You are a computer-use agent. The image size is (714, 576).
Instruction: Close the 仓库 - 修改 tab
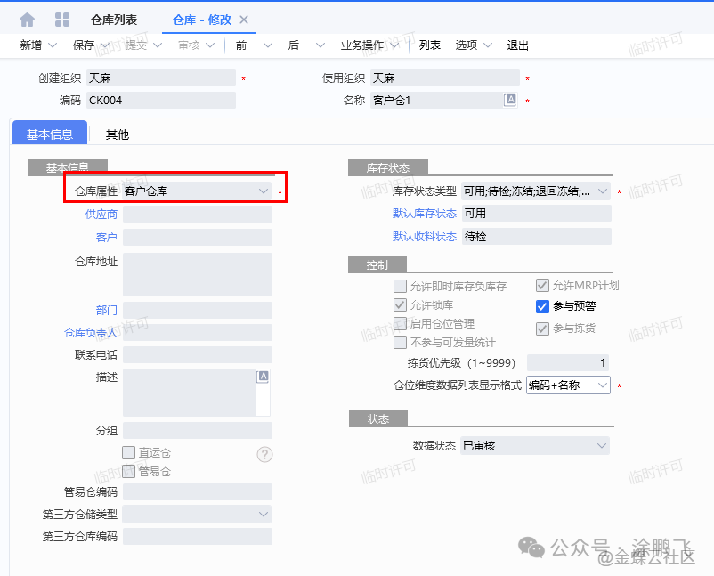245,20
